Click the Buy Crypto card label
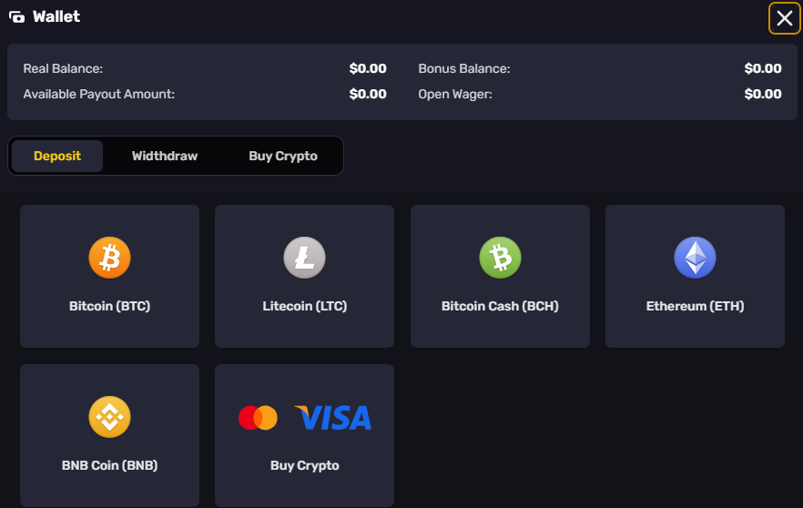 305,466
